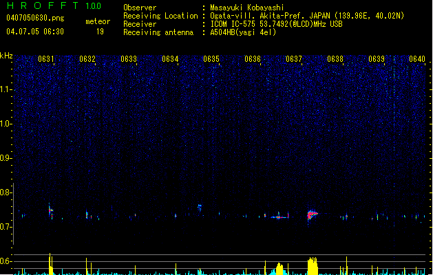Click the Observer label

[x=140, y=8]
